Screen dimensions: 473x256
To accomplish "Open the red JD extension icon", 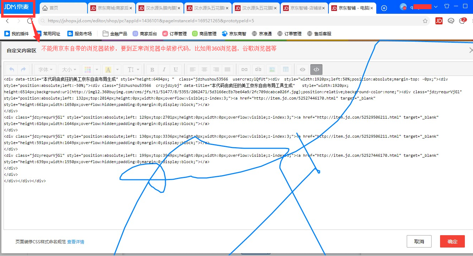I will [439, 21].
